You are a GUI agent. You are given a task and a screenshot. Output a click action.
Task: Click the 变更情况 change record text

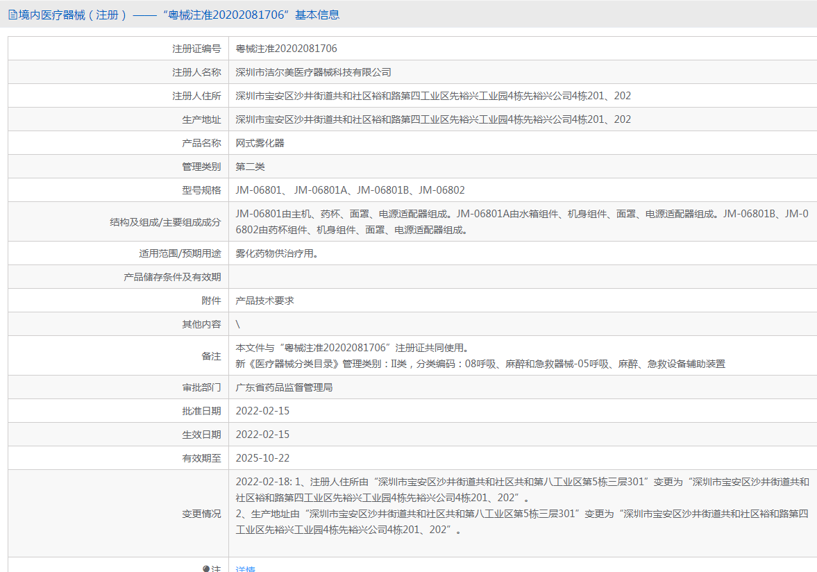(x=522, y=505)
